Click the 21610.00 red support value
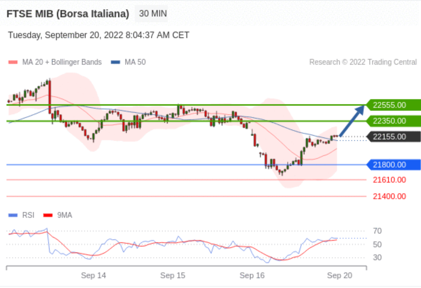 [389, 180]
